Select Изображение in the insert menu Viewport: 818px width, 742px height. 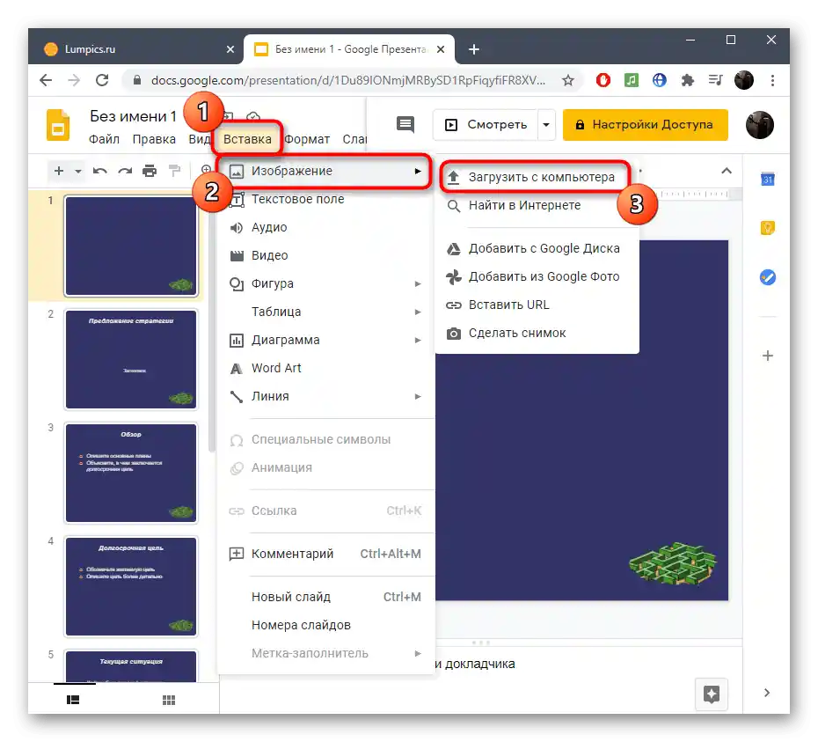point(325,171)
